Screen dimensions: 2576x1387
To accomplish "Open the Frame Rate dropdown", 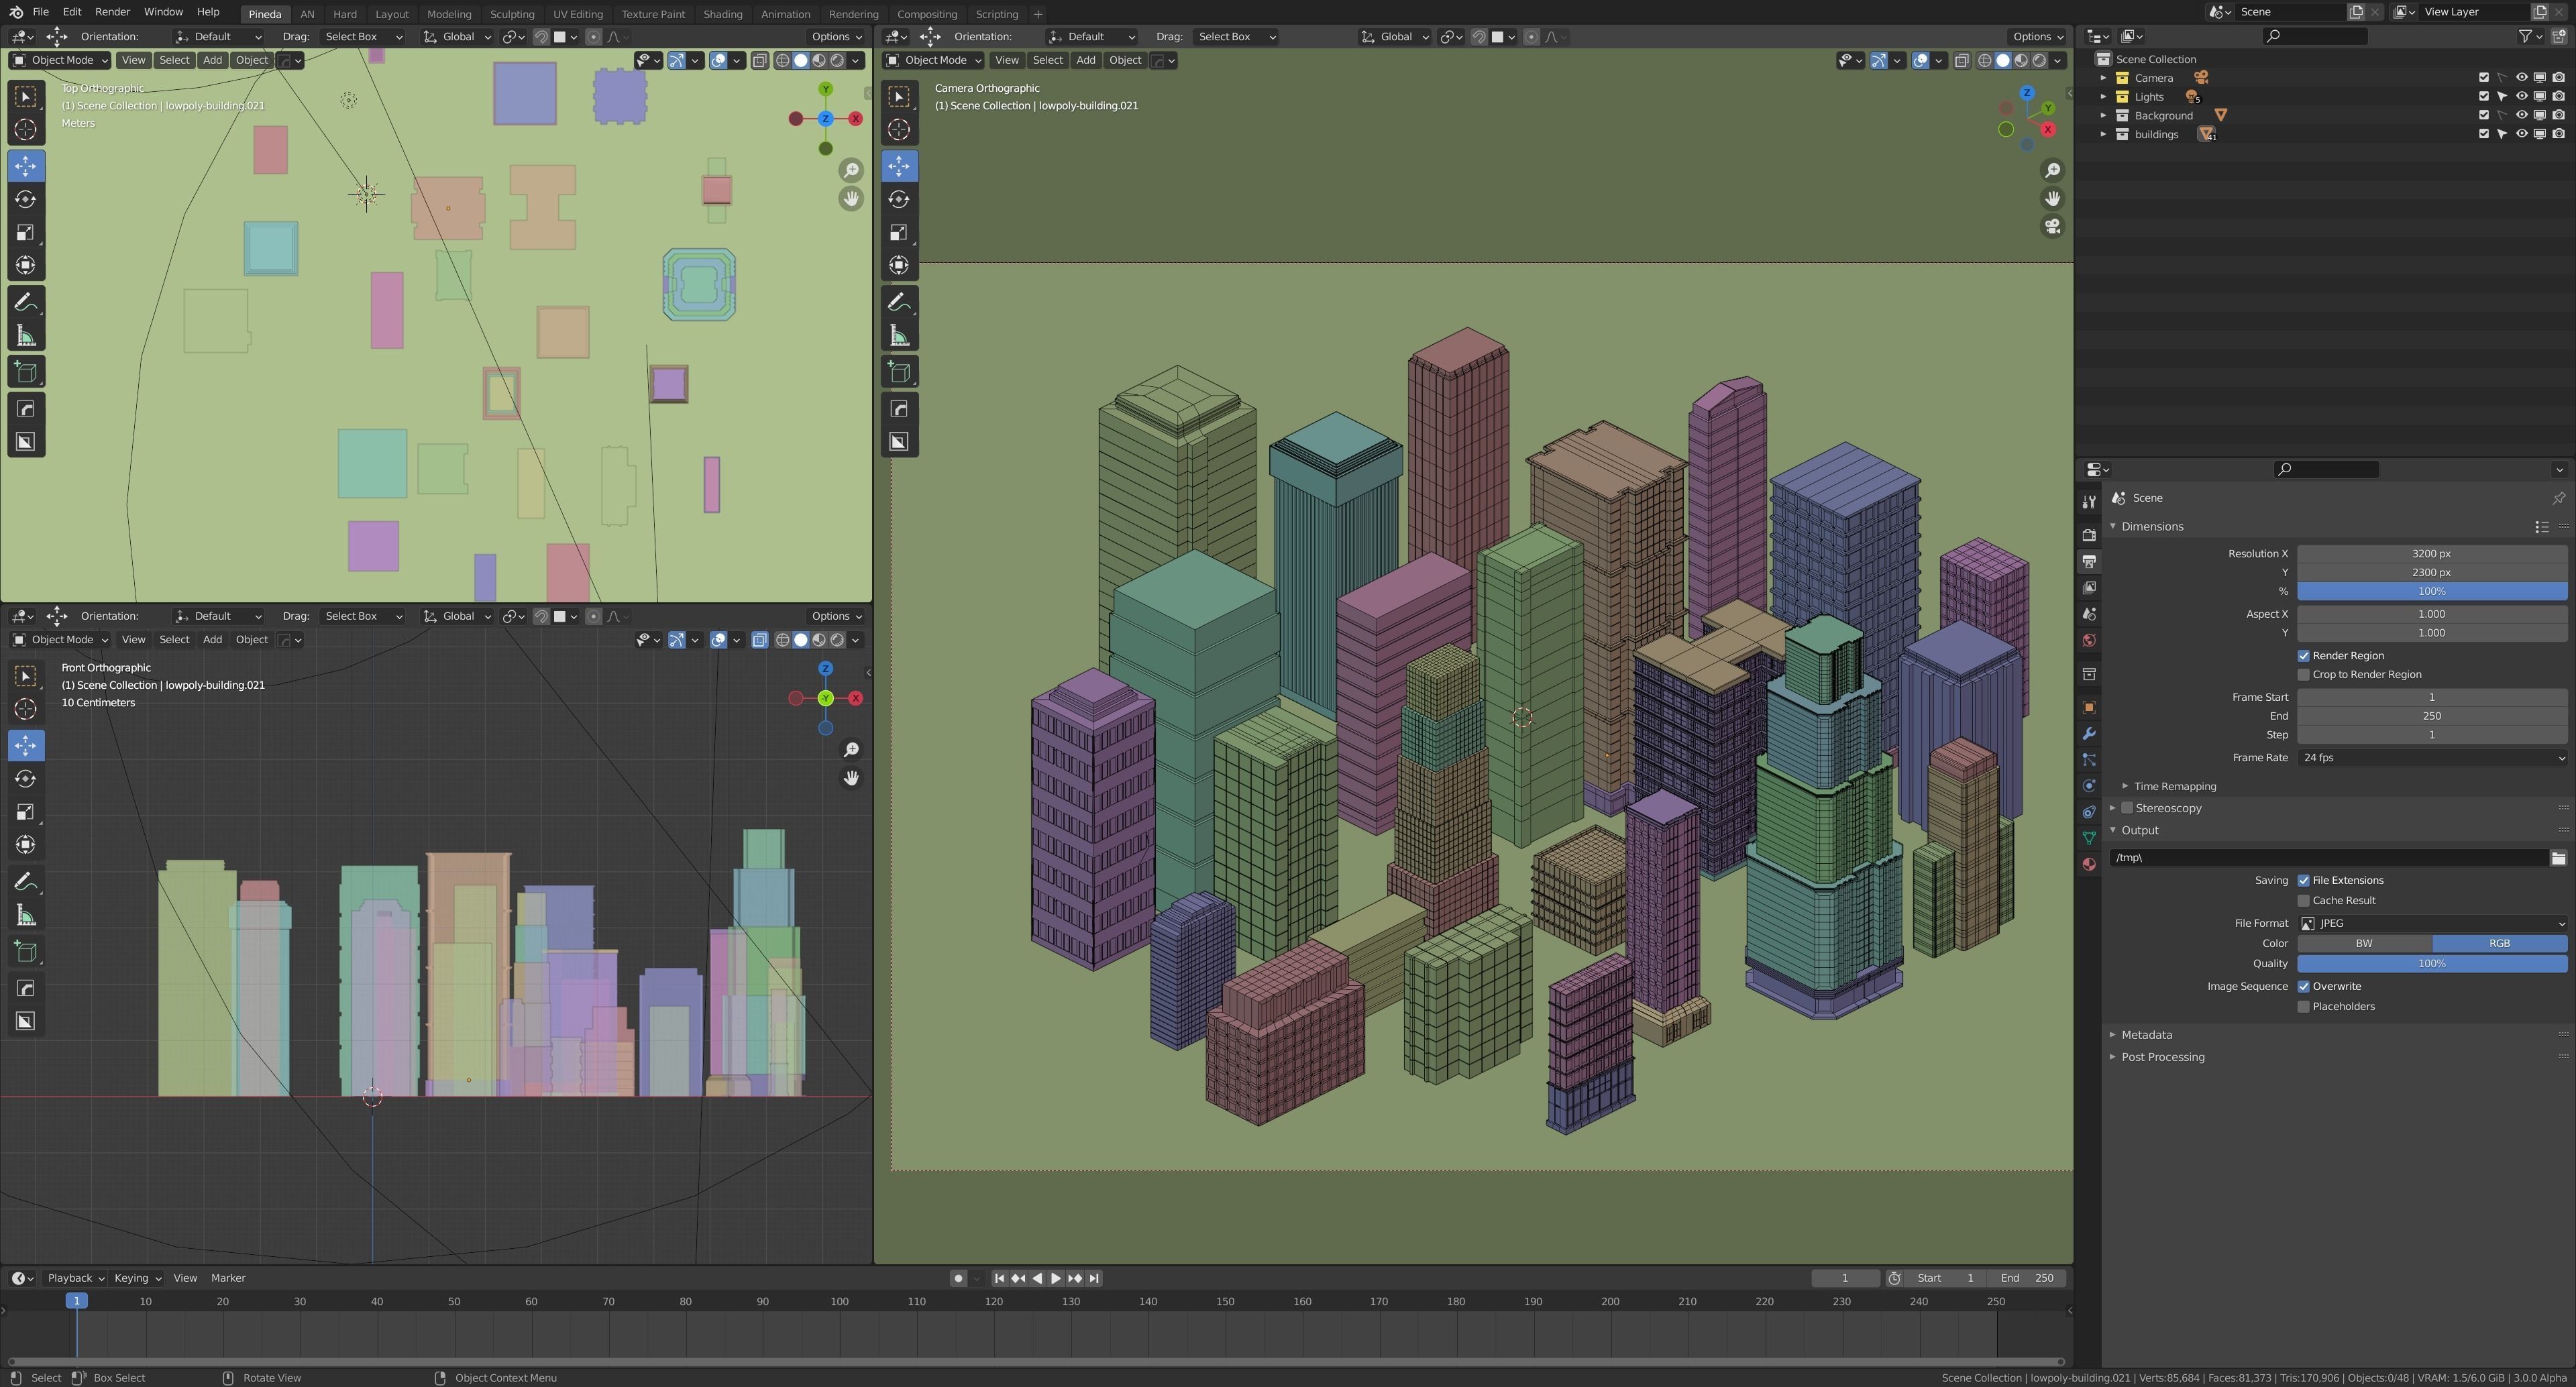I will (x=2432, y=758).
